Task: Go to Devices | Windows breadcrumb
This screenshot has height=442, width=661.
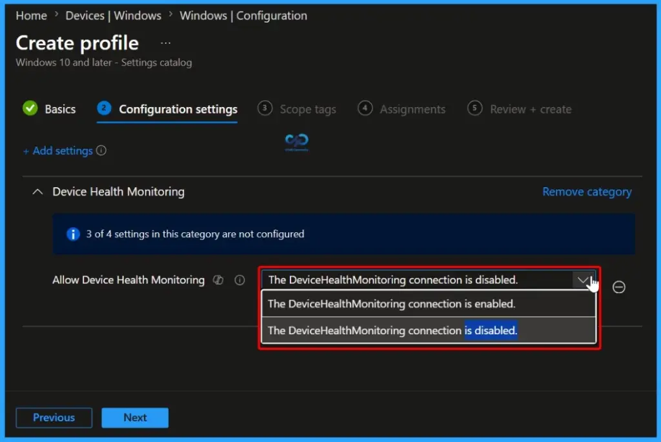Action: pyautogui.click(x=114, y=15)
